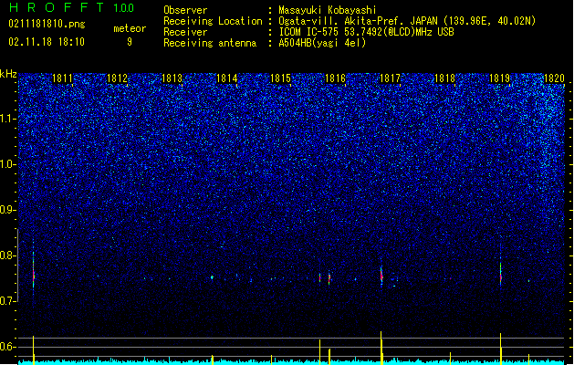Click the 1815 time axis marker
This screenshot has height=365, width=574.
[x=280, y=78]
